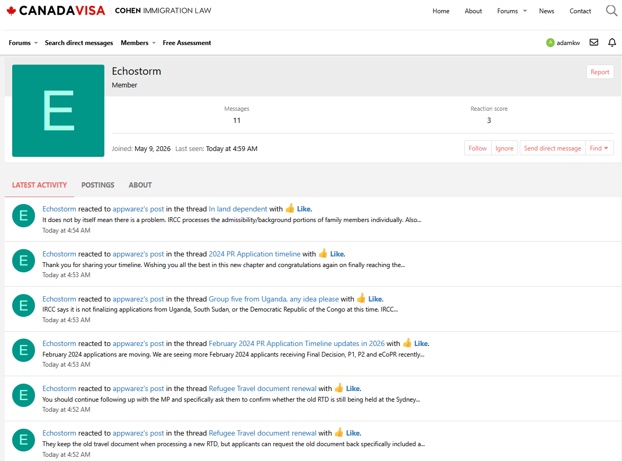Expand the Members dropdown arrow
The height and width of the screenshot is (461, 622).
pyautogui.click(x=154, y=43)
